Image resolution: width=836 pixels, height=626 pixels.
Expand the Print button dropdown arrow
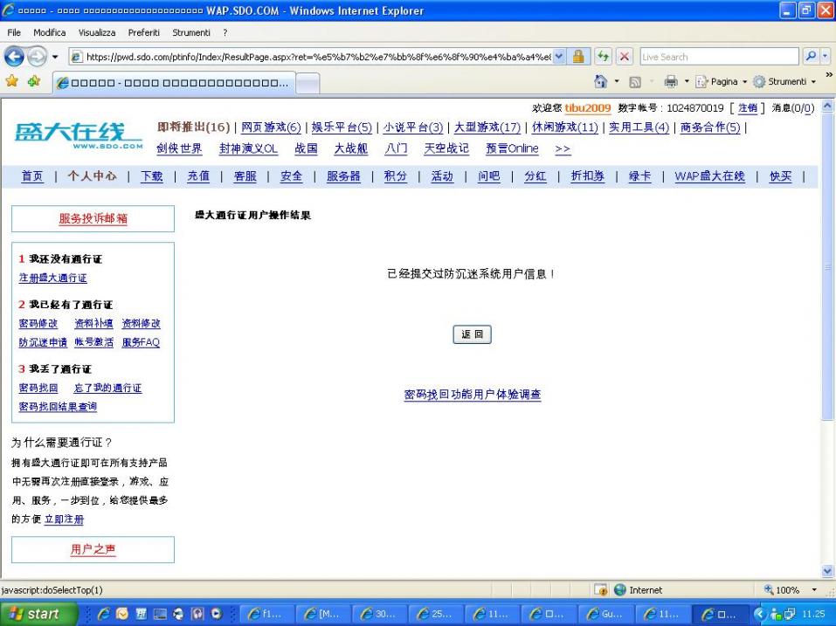point(687,81)
